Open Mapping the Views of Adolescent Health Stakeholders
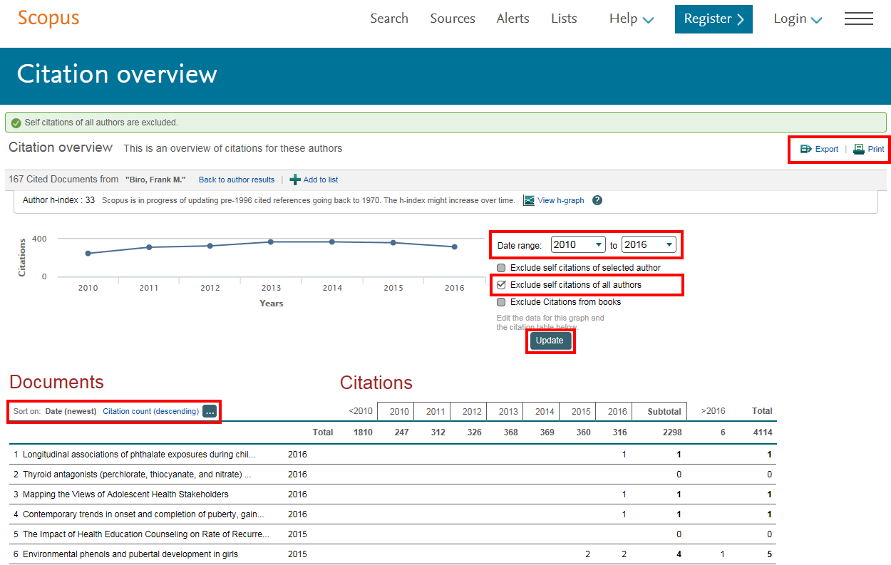891x565 pixels. [x=125, y=494]
